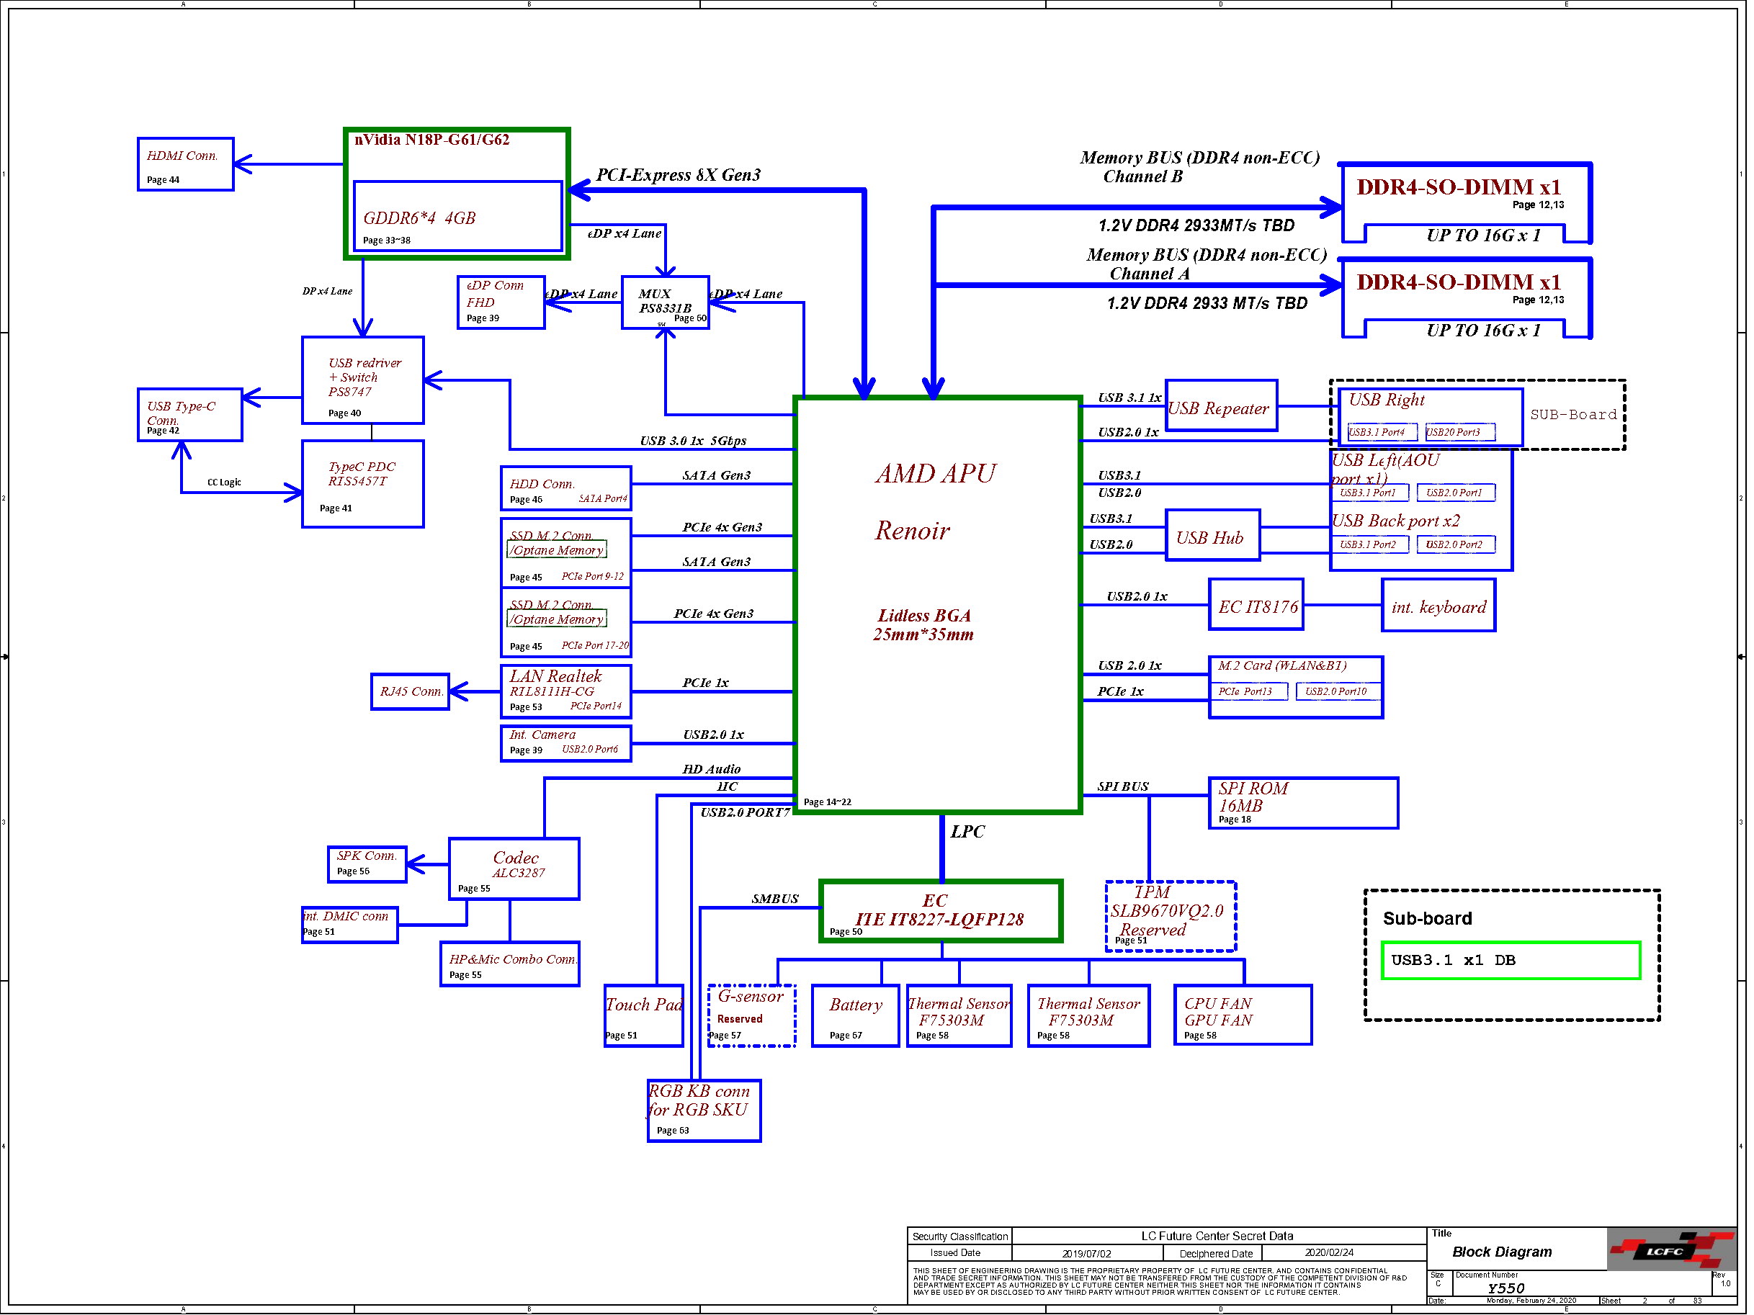Click the HD Audio label
This screenshot has height=1315, width=1754.
pos(712,770)
